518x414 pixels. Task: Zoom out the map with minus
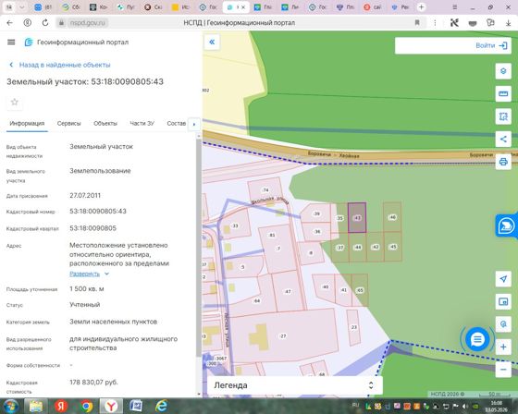click(x=503, y=370)
